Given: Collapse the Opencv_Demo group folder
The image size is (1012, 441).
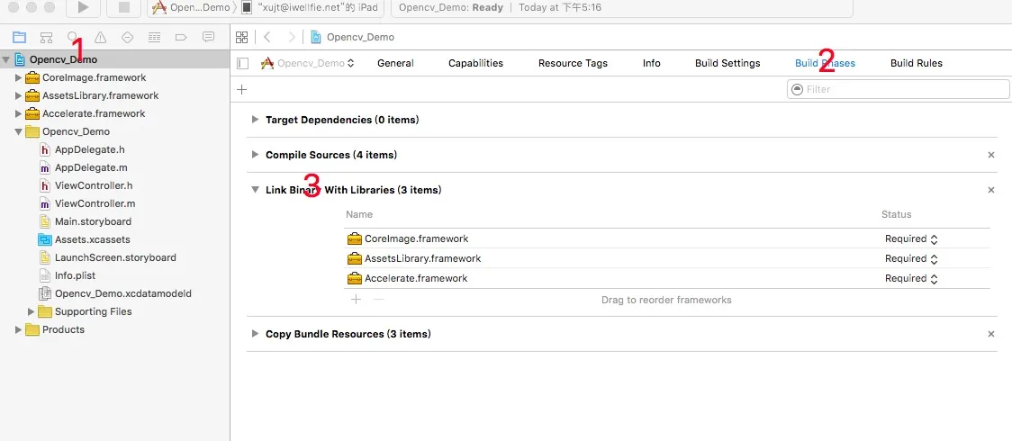Looking at the screenshot, I should point(18,131).
